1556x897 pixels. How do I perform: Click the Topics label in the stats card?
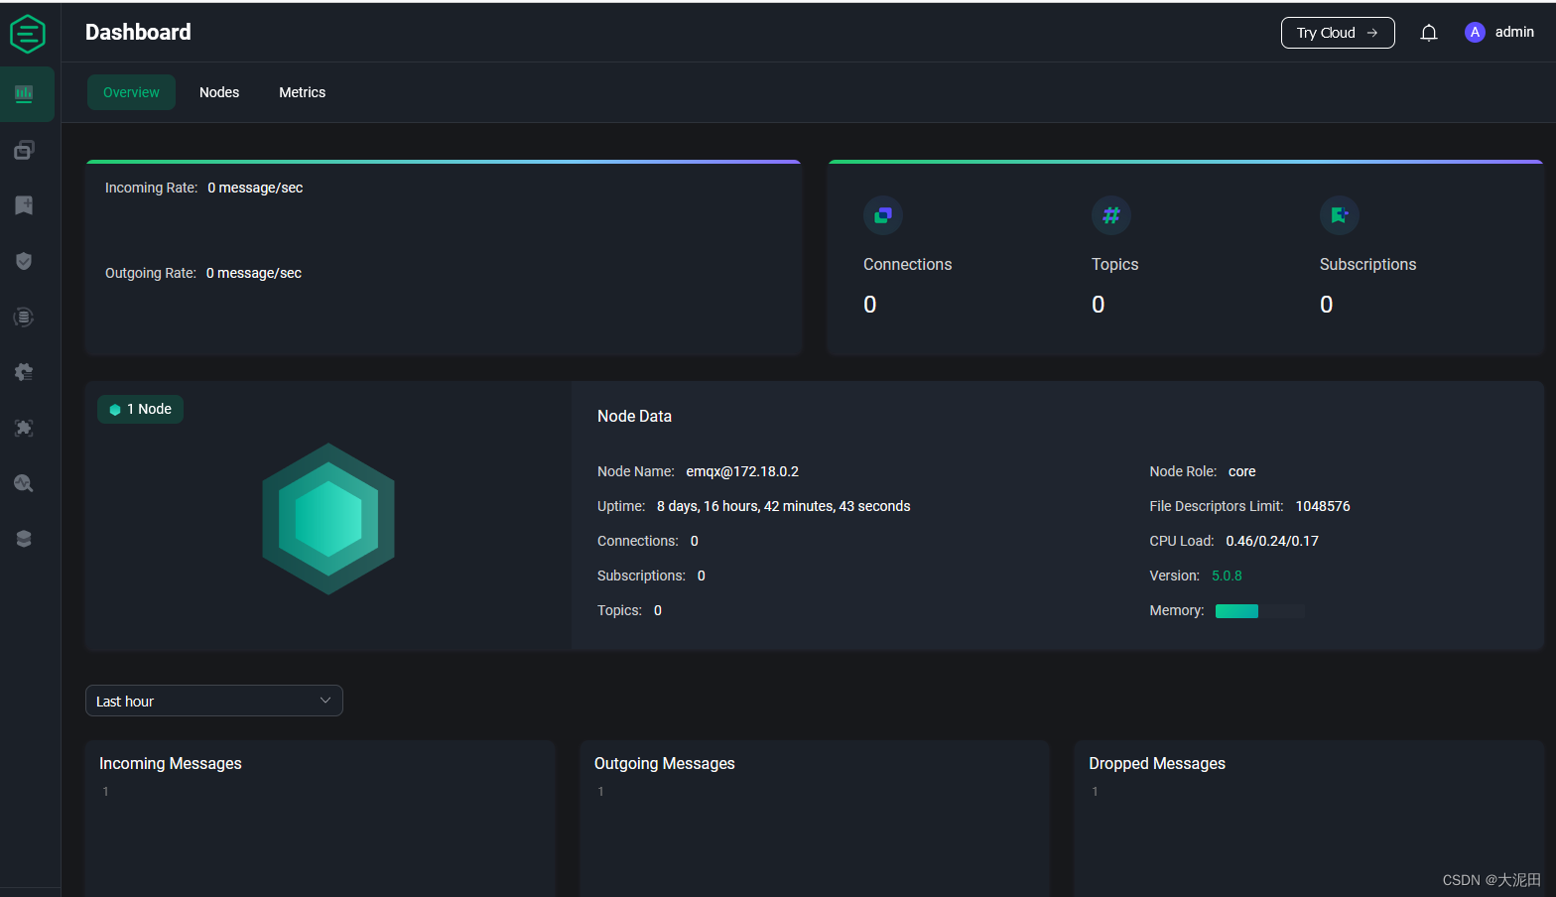[1115, 264]
